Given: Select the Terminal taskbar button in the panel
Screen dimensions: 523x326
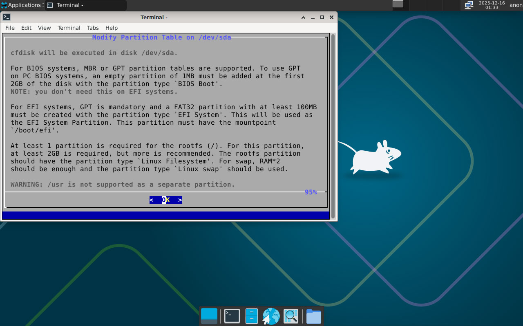Looking at the screenshot, I should tap(86, 5).
